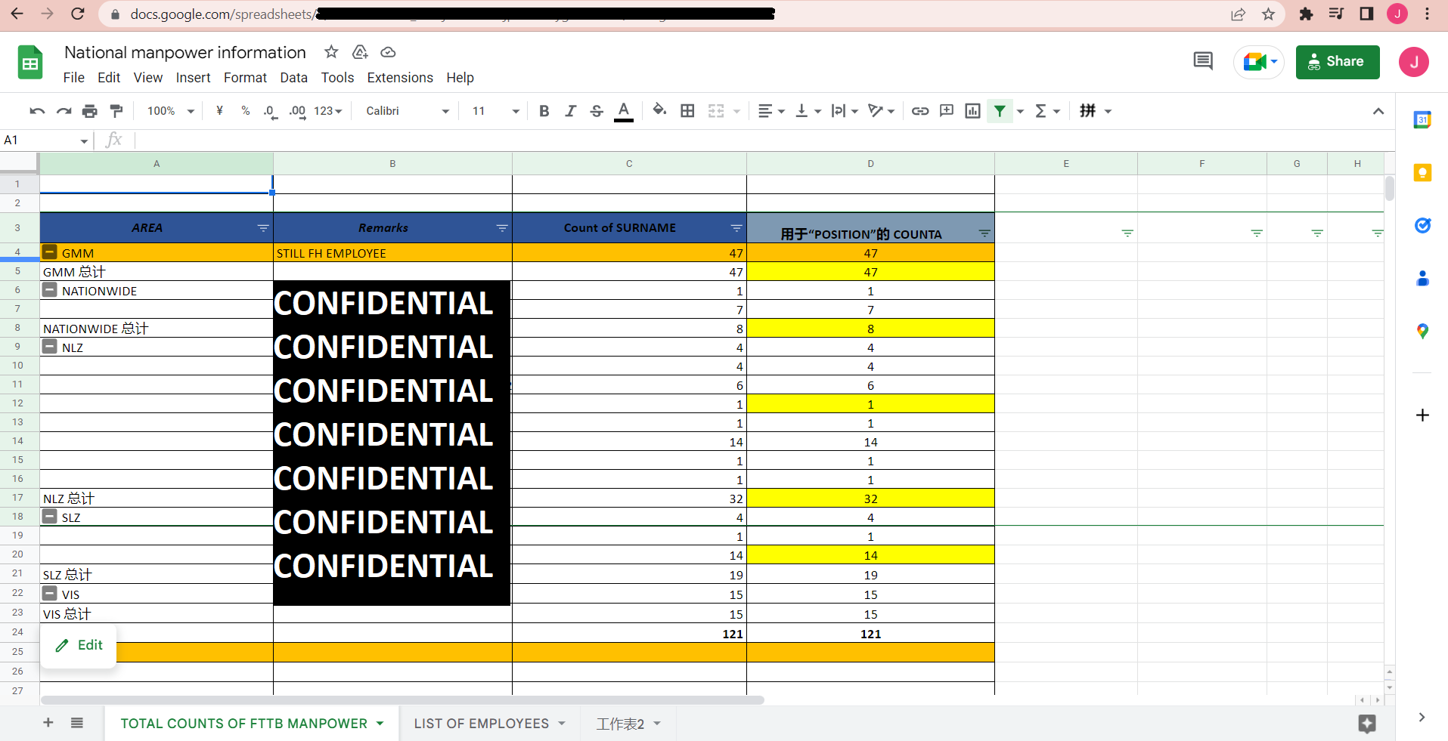Decrease decimal places icon
Viewport: 1448px width, 741px height.
(x=270, y=111)
